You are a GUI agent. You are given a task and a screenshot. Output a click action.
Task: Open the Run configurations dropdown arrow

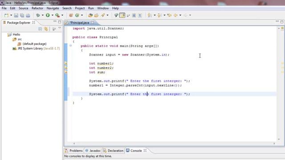[x=53, y=16]
